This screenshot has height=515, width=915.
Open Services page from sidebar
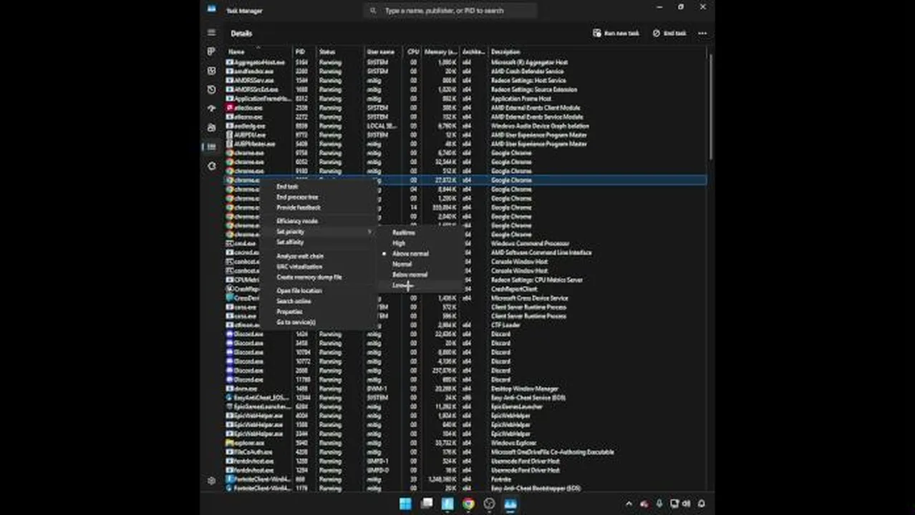pos(211,166)
